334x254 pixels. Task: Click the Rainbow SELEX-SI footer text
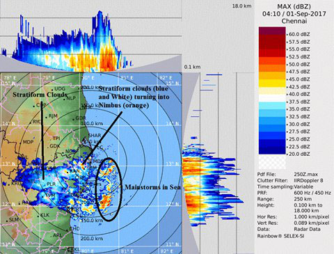tap(280, 236)
